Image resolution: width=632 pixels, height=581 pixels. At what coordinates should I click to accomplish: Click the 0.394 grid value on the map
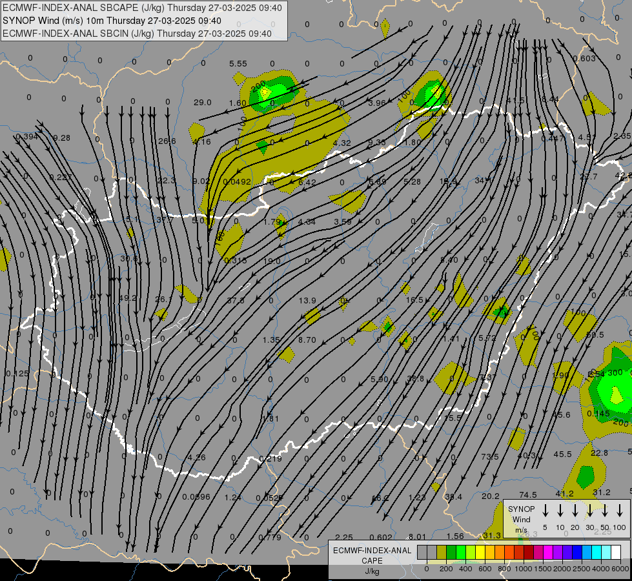coord(26,137)
